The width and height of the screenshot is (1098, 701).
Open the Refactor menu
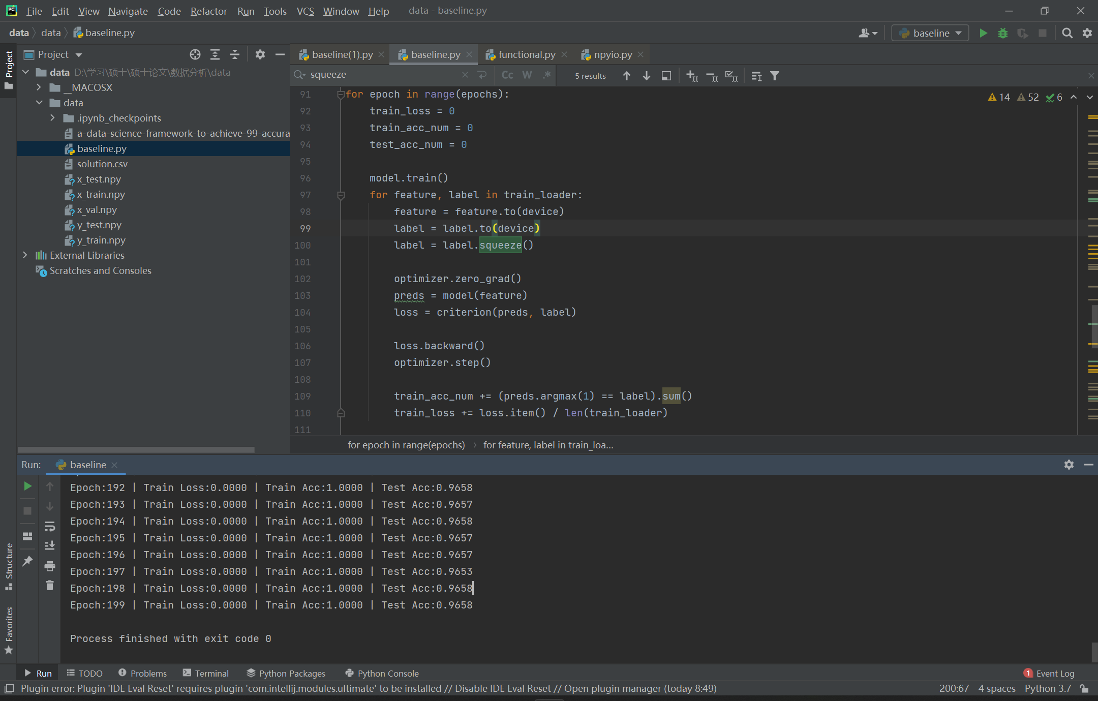(x=208, y=11)
